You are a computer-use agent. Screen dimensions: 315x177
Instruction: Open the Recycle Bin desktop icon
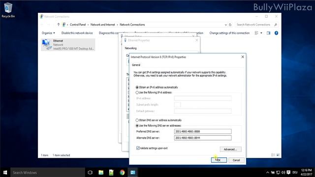[x=8, y=10]
